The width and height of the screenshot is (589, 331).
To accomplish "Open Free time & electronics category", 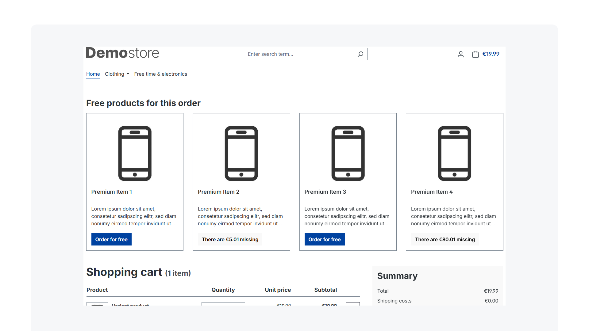I will (160, 74).
